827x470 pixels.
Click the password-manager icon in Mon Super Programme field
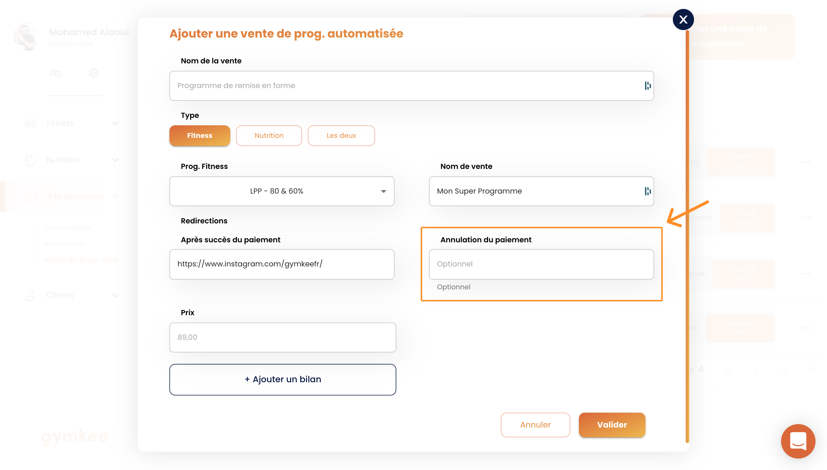tap(647, 191)
